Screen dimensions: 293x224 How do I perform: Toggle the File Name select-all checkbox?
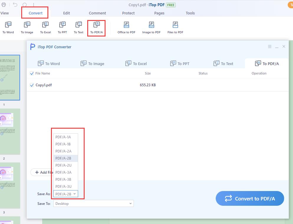tap(32, 73)
